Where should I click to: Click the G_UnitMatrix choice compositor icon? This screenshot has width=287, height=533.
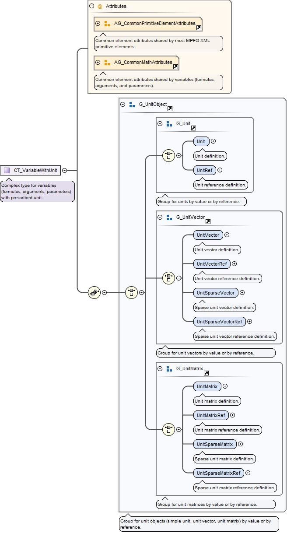[x=169, y=429]
